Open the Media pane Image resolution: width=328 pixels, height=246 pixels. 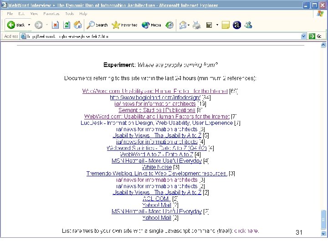click(x=151, y=25)
